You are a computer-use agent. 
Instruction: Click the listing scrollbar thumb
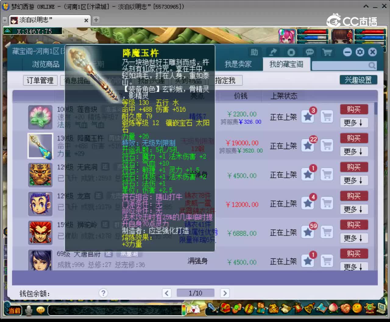click(x=376, y=108)
